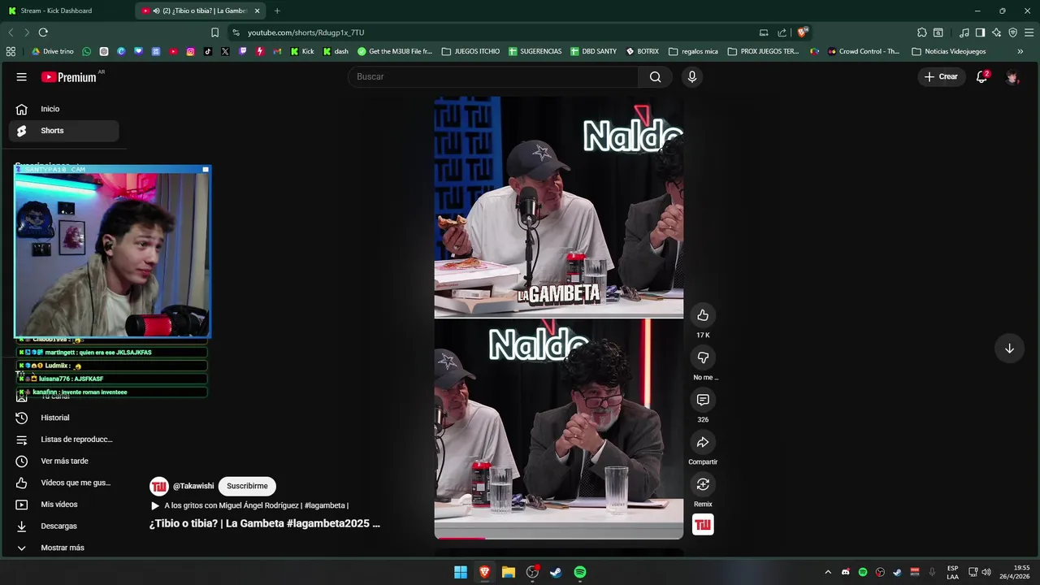Image resolution: width=1040 pixels, height=585 pixels.
Task: Open the Instagram bookmark
Action: pos(190,51)
